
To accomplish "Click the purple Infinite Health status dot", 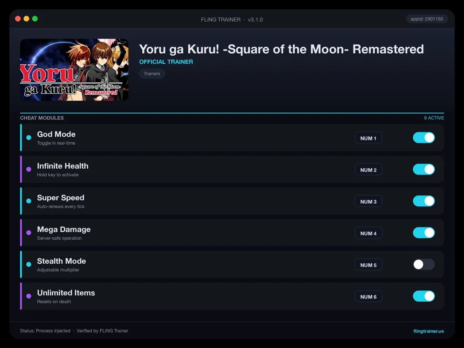I will (29, 169).
